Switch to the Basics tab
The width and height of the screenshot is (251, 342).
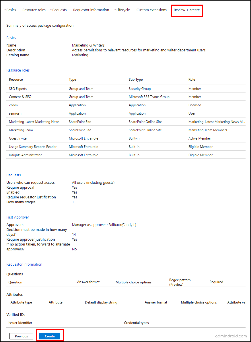10,10
